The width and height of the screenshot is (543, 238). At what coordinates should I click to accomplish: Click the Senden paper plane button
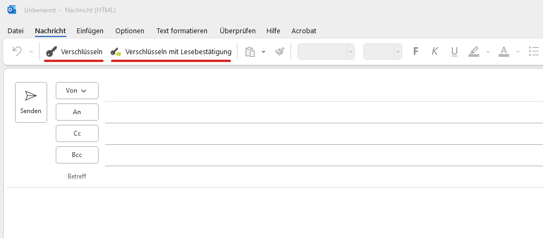tap(31, 102)
